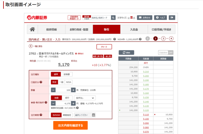
Task: Click help icon beside 単価・執行条件
Action: coord(46,102)
